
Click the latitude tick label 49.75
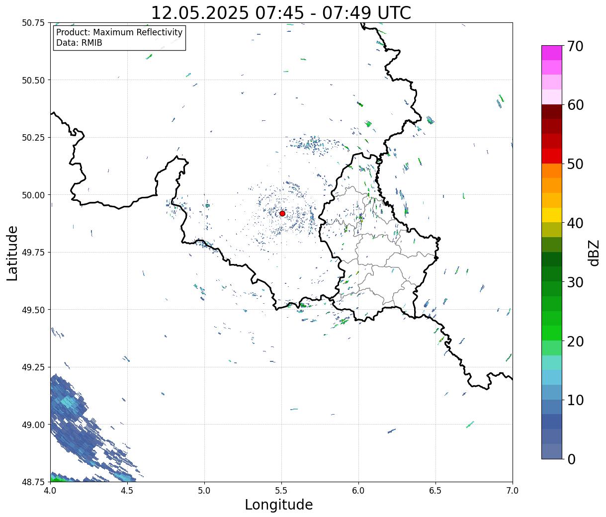tap(33, 253)
